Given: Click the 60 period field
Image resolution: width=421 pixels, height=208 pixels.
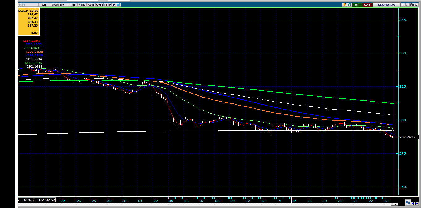Looking at the screenshot, I should (x=44, y=5).
